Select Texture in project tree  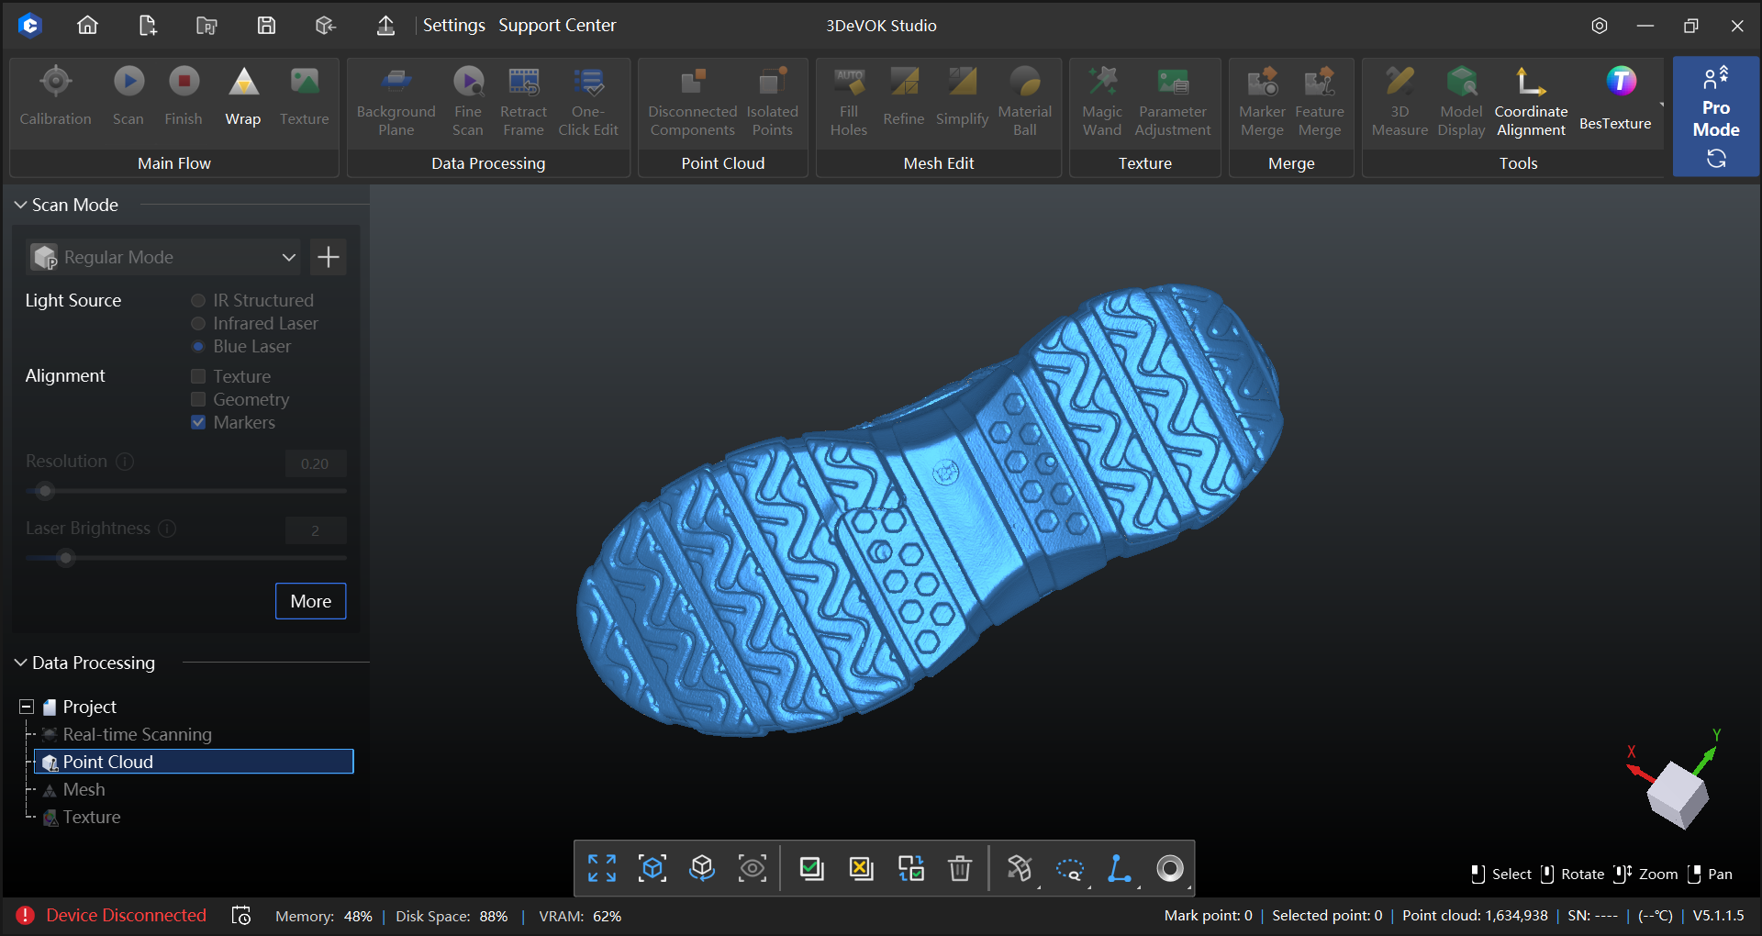[91, 817]
